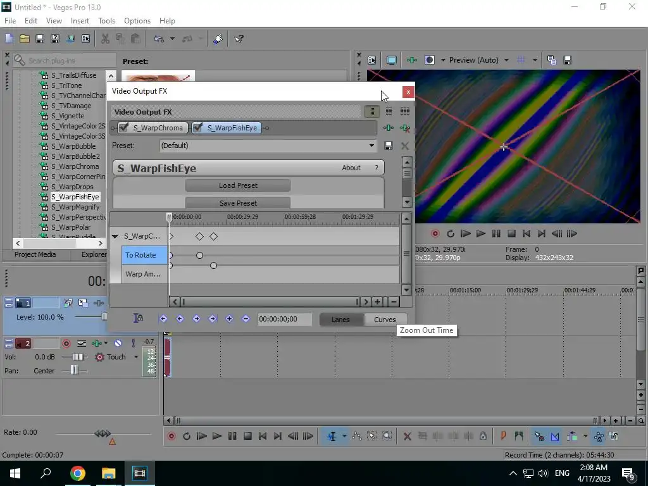Click the Remove Selected Plug-In icon
648x486 pixels.
[405, 128]
